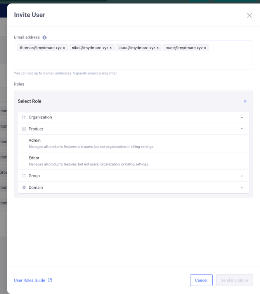Viewport: 260px width, 294px height.
Task: Click the Organization building icon
Action: (x=24, y=117)
